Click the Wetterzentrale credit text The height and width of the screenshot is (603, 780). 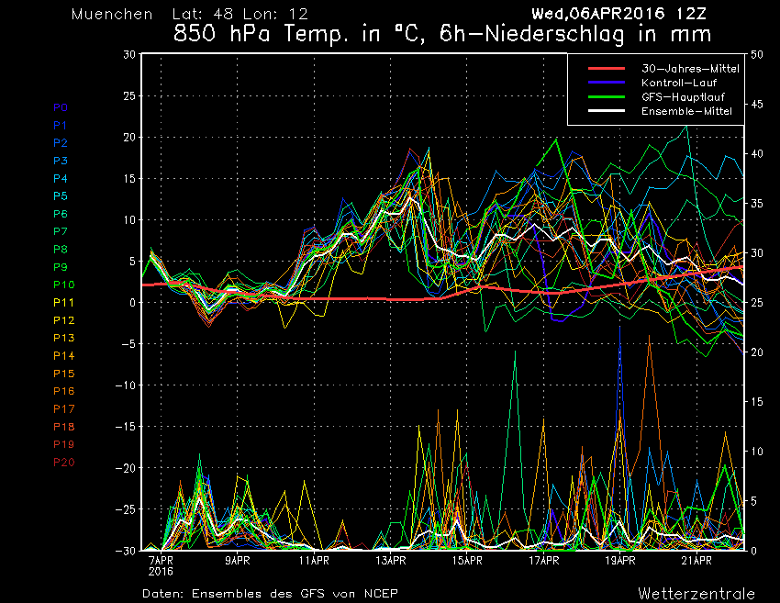click(x=696, y=594)
